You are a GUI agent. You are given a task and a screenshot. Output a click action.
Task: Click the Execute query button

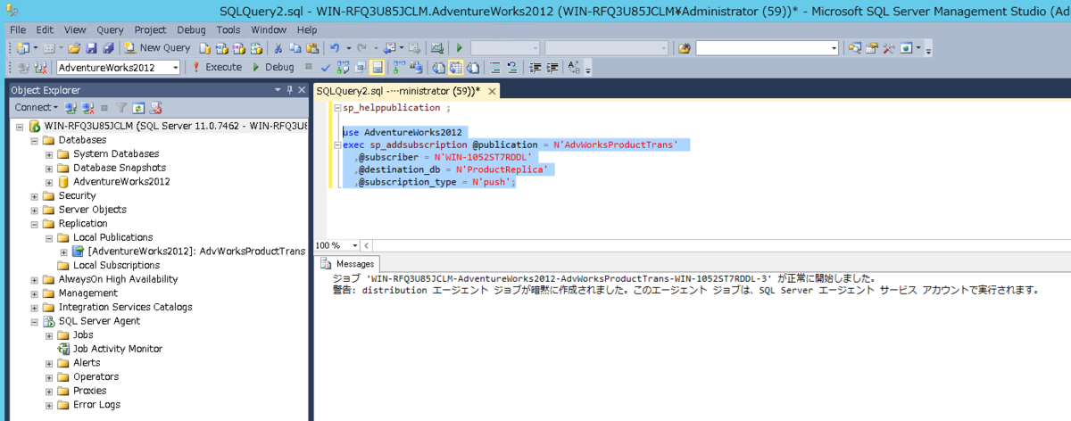click(217, 67)
